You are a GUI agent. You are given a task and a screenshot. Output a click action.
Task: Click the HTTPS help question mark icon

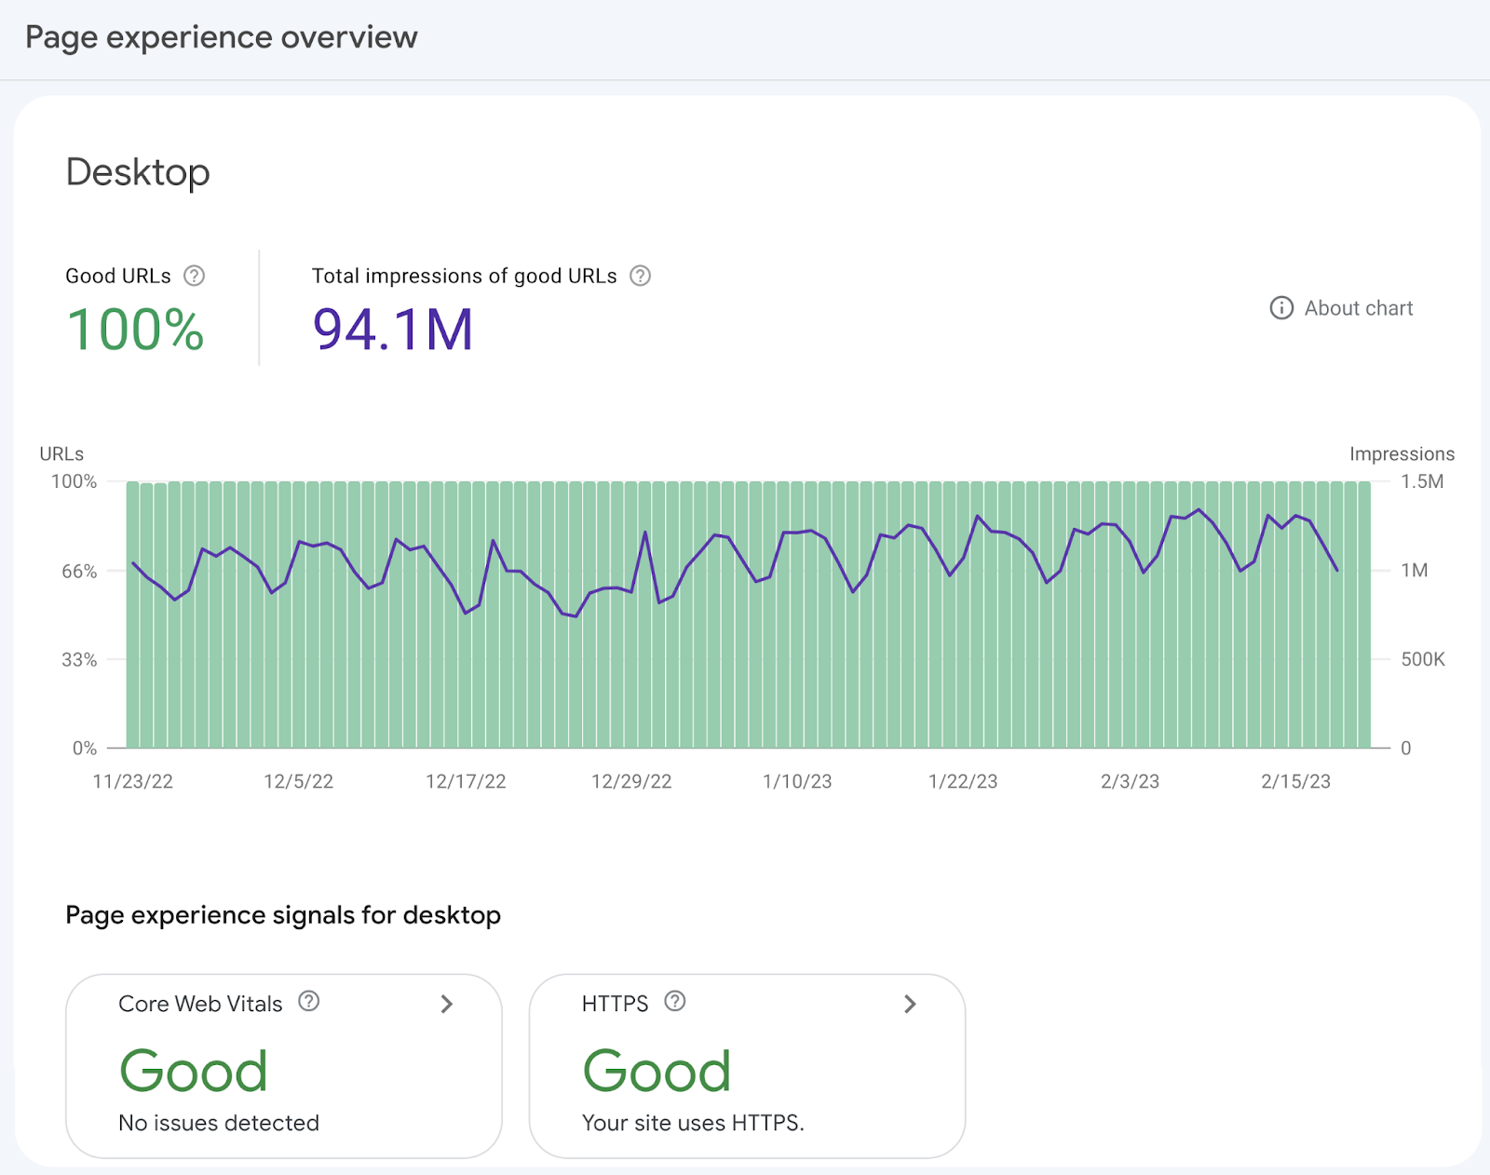coord(675,1002)
